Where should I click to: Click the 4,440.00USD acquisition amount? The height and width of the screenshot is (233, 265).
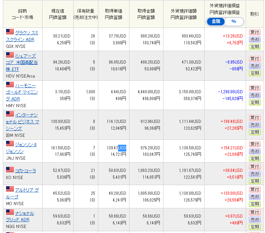(149, 92)
